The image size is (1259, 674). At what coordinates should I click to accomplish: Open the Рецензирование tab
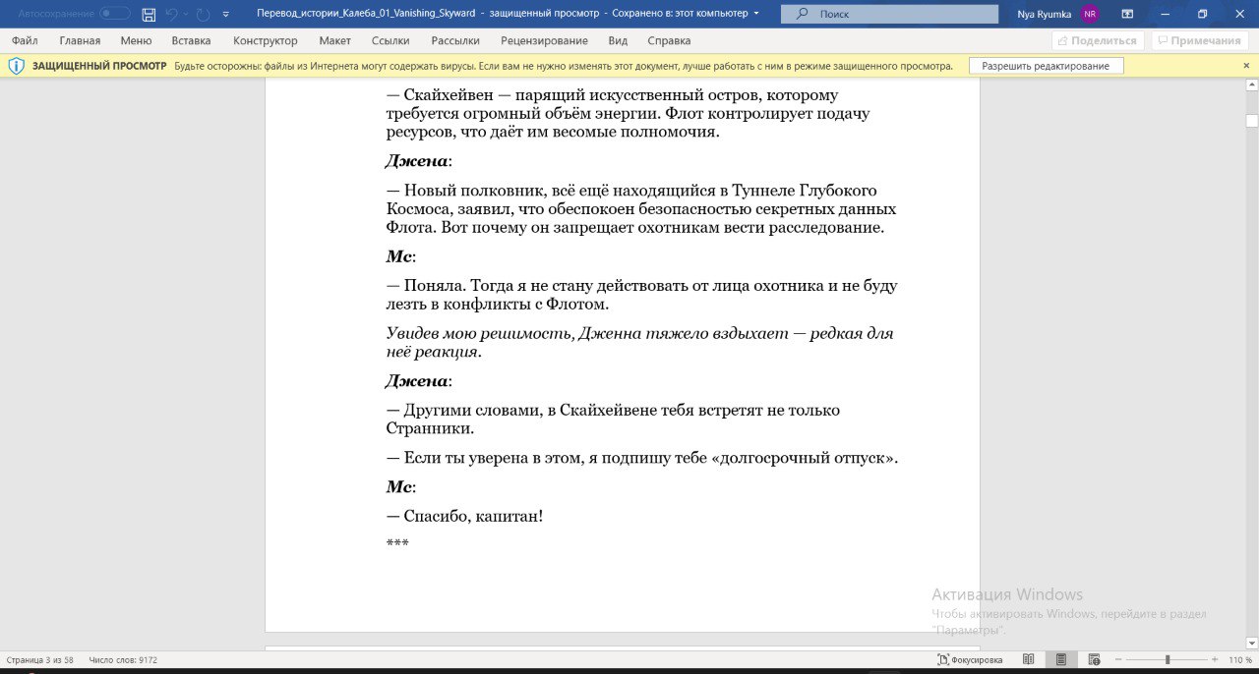point(544,40)
